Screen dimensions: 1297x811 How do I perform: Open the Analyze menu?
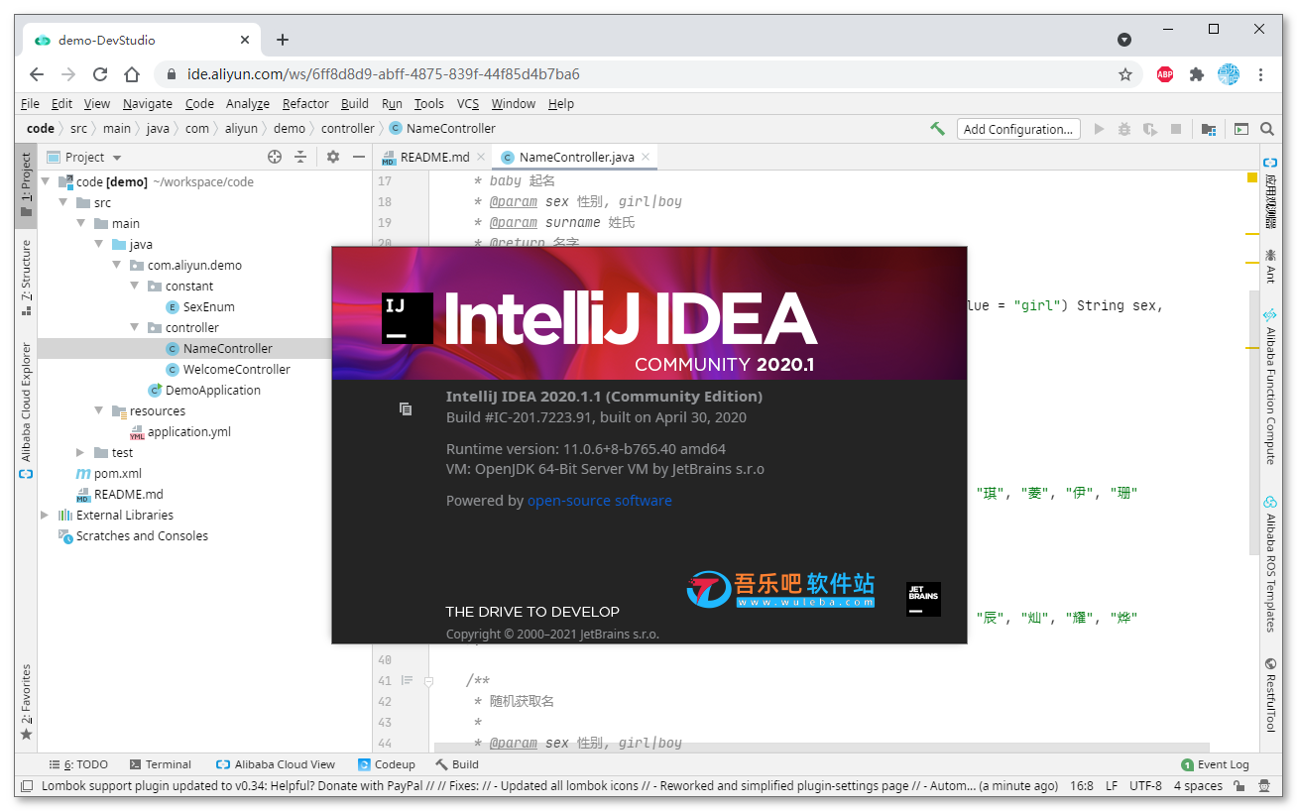[248, 103]
